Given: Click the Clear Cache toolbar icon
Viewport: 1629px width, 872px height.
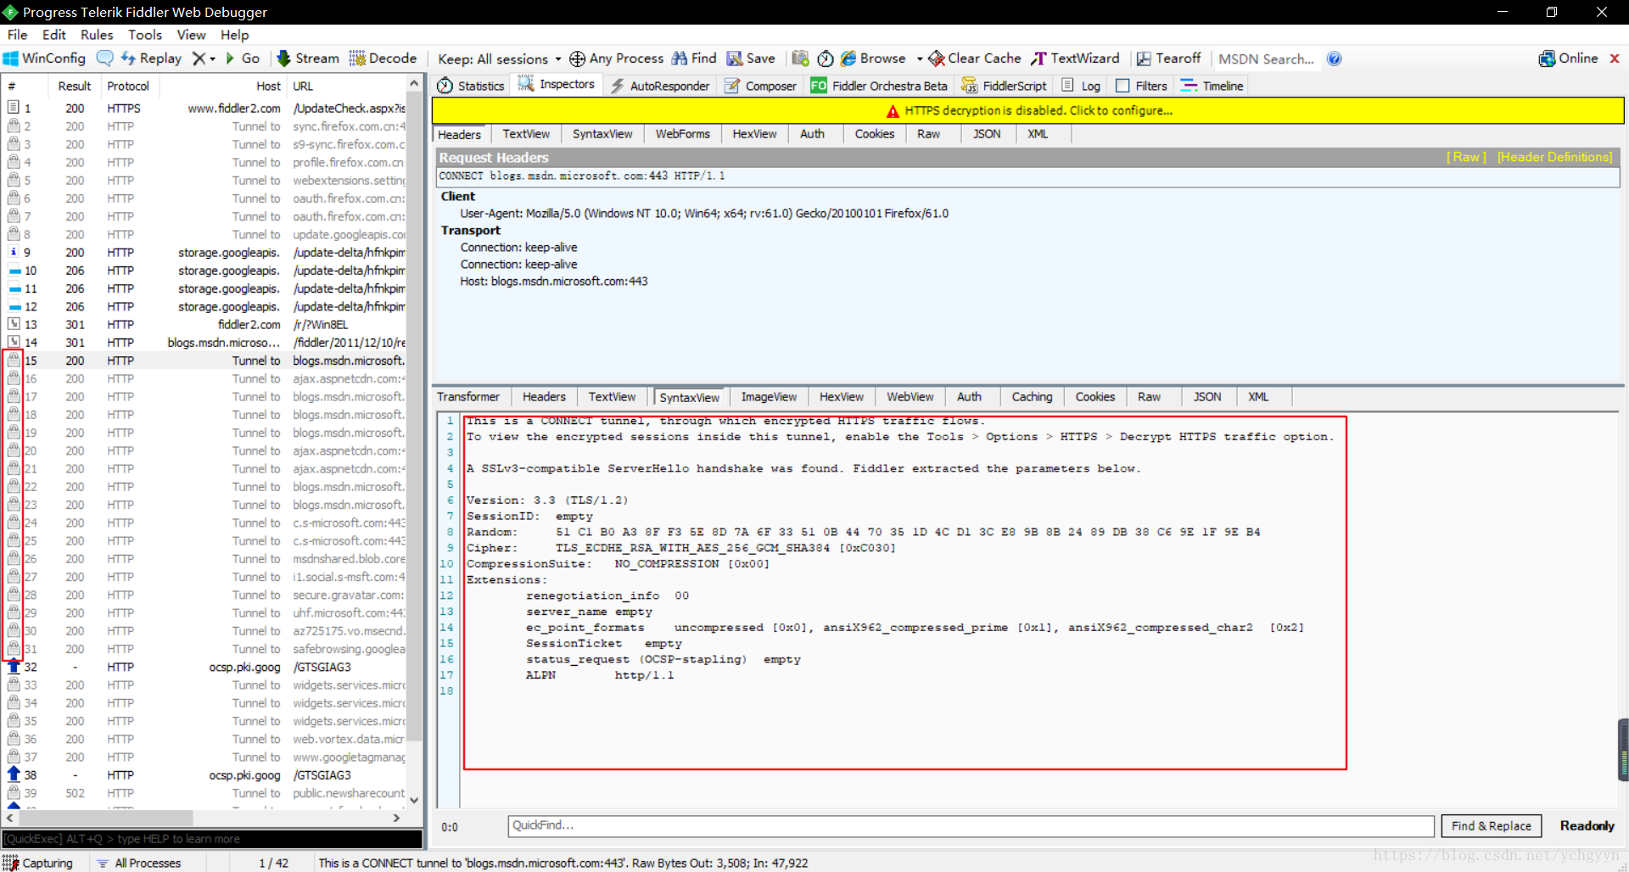Looking at the screenshot, I should [x=937, y=59].
